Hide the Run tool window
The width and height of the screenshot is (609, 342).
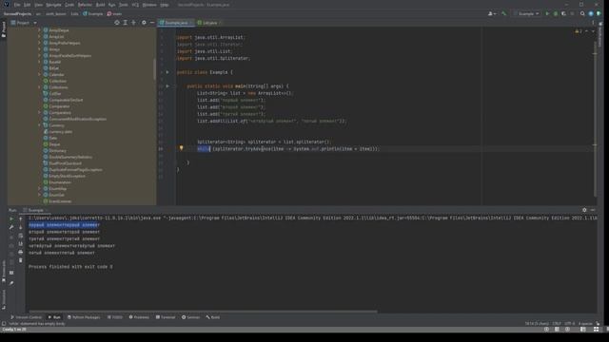click(593, 210)
